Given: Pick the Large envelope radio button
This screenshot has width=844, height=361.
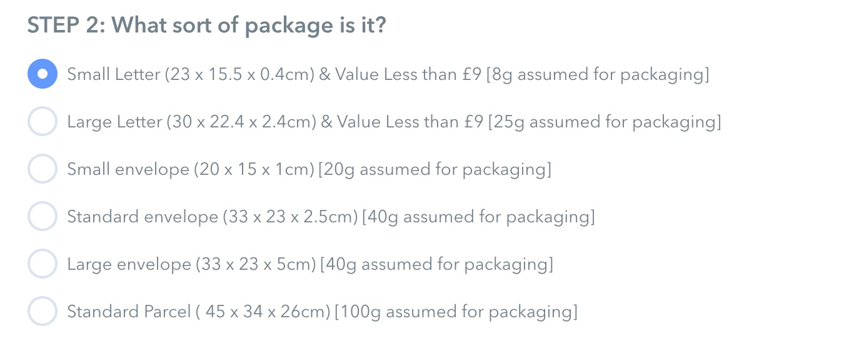Looking at the screenshot, I should click(42, 264).
